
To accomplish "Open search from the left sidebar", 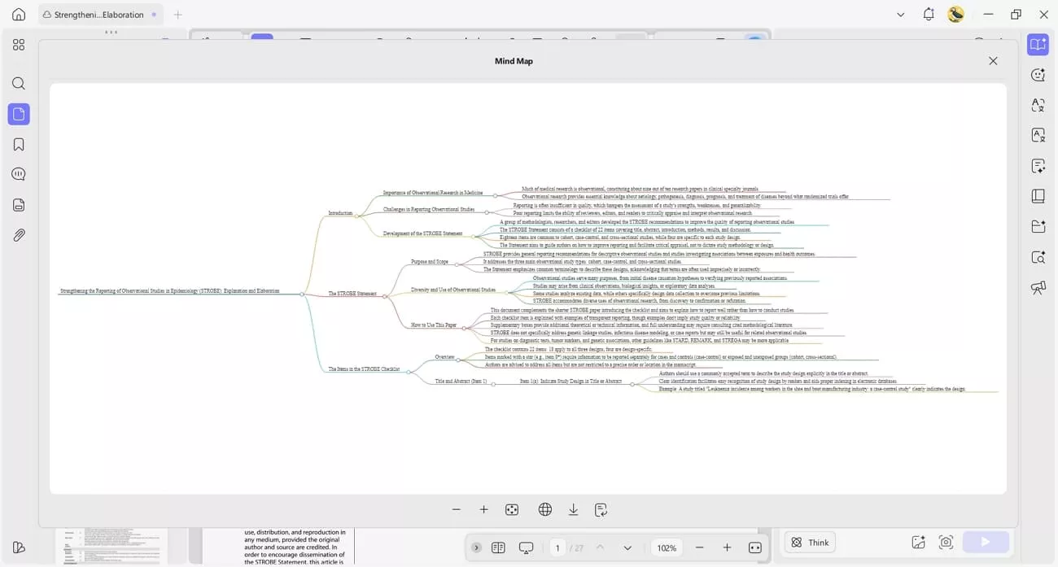I will (18, 83).
